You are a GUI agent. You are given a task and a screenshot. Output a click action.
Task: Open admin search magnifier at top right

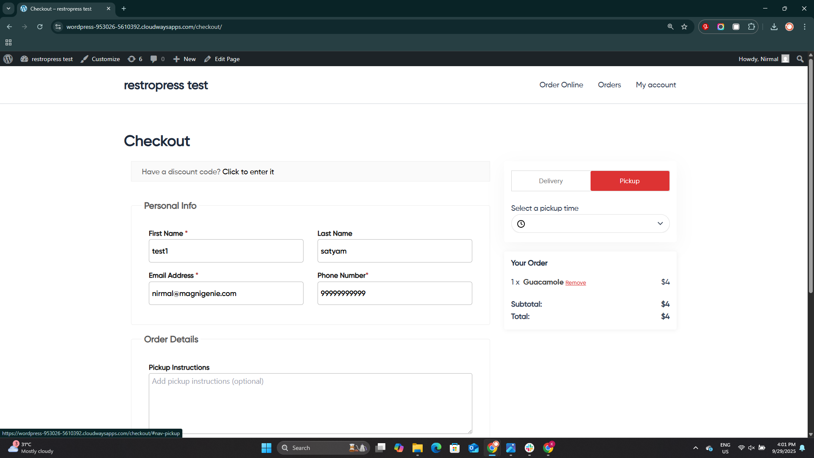(x=800, y=59)
